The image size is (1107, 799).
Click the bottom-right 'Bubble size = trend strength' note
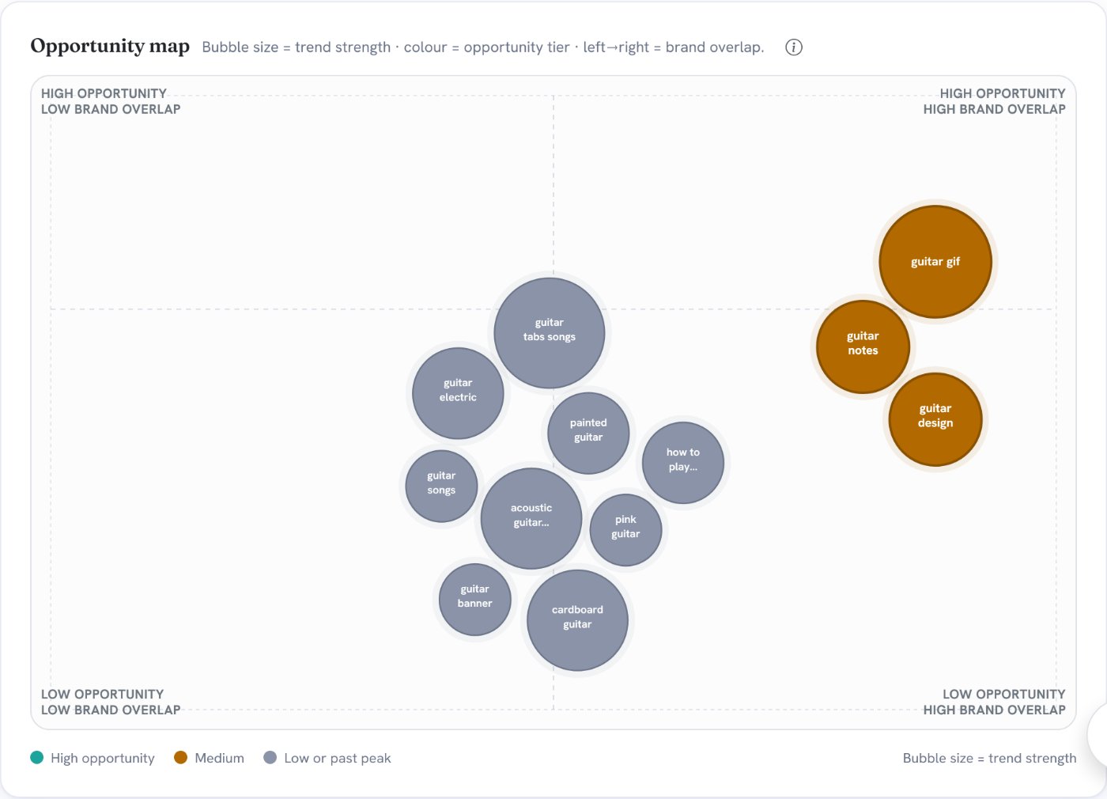click(x=989, y=758)
